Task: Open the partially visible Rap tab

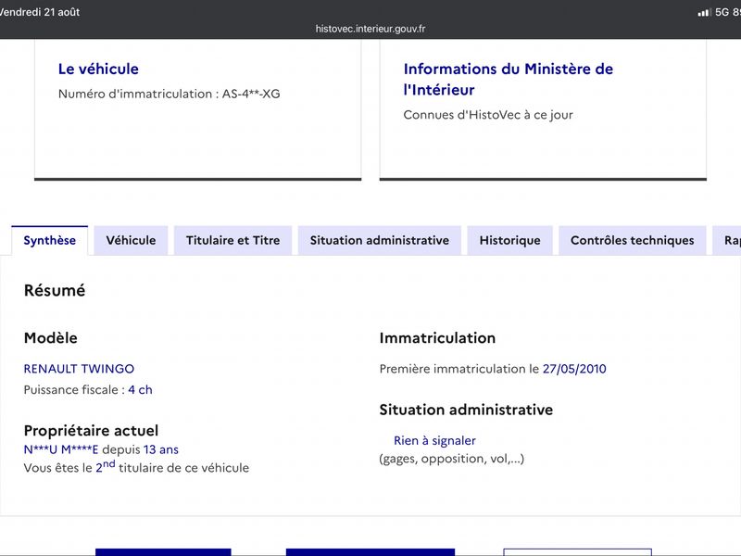Action: point(728,241)
